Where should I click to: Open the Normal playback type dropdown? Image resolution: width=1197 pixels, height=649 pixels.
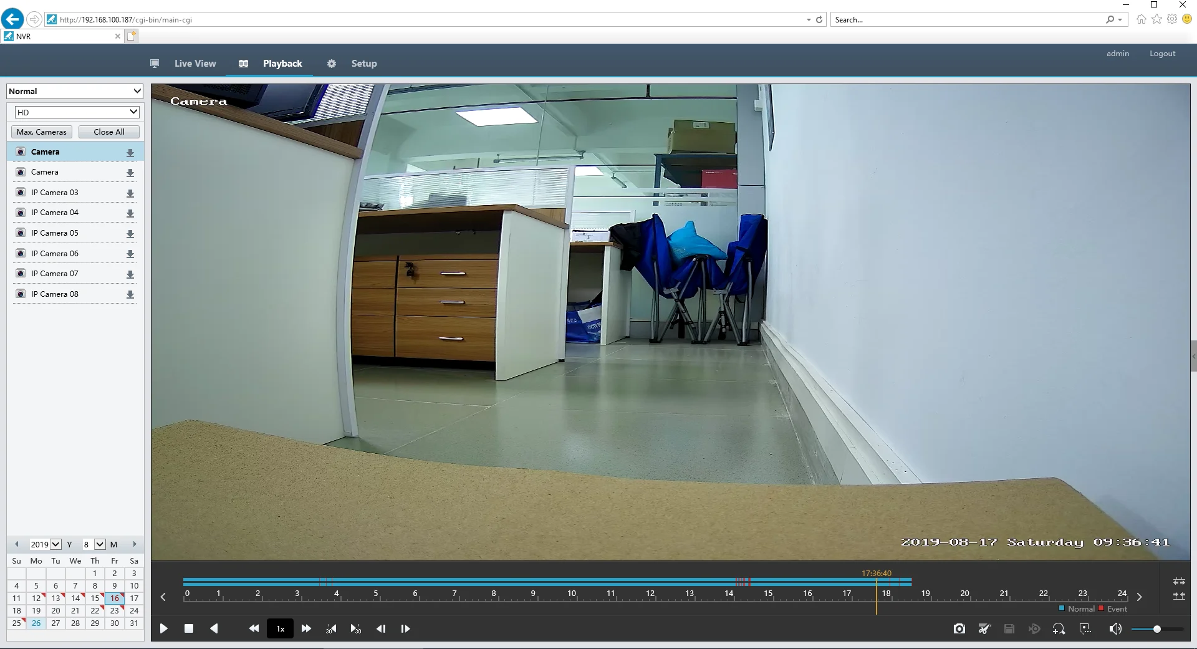coord(75,91)
